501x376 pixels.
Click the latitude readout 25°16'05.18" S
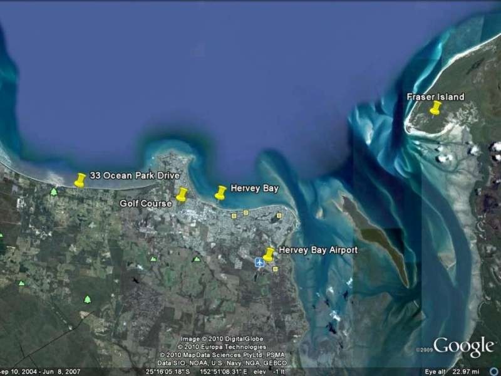(x=168, y=372)
